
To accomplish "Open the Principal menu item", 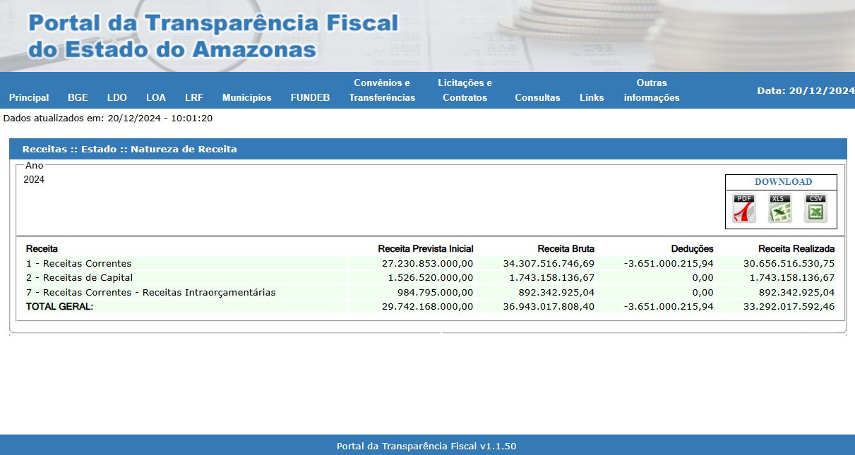I will click(29, 97).
